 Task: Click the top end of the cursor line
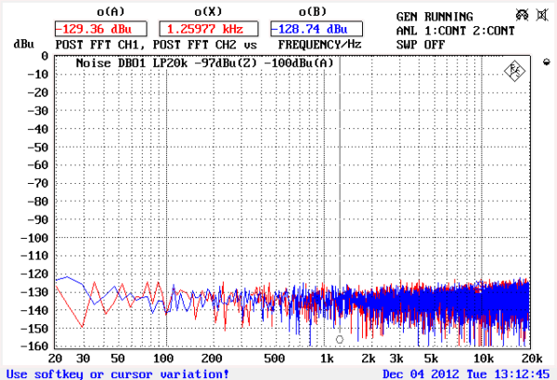coord(340,59)
